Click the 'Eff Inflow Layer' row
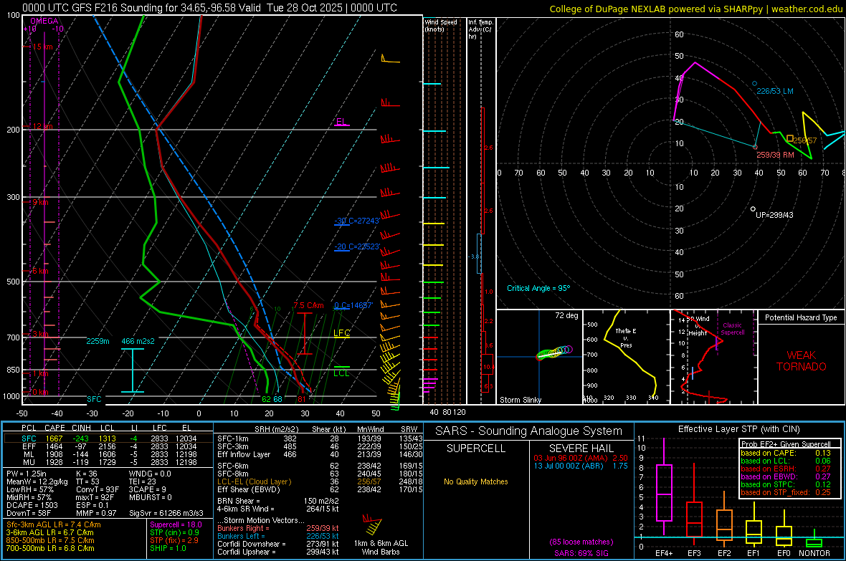Viewport: 846px width, 561px height. coord(320,454)
